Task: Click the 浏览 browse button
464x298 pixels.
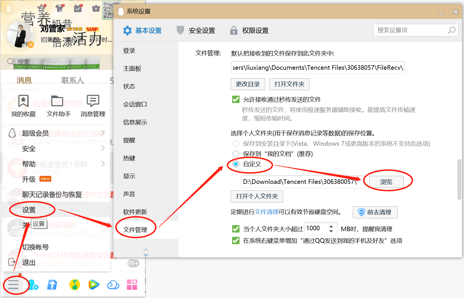Action: 386,182
